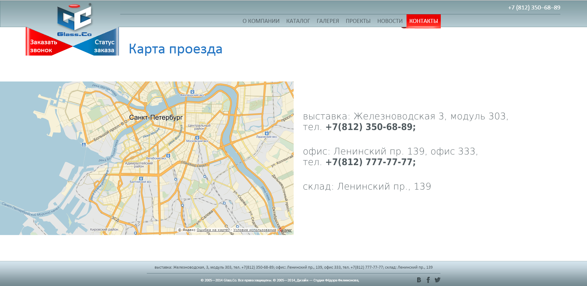Click the Glass.Co logo
Viewport: 587px width, 286px height.
(x=74, y=20)
